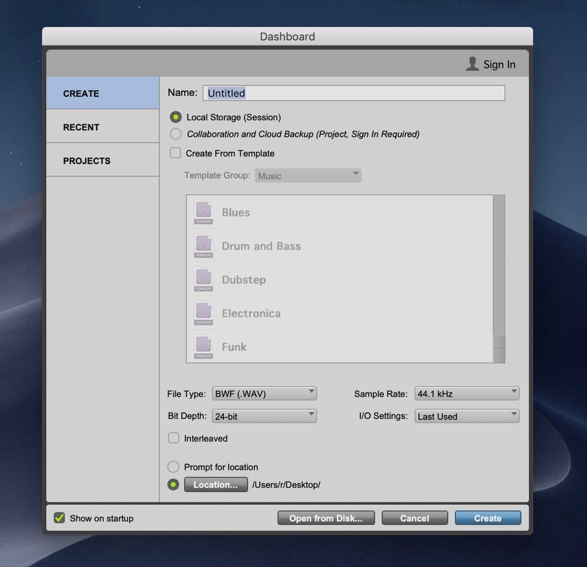Disable Show on startup checkbox
Viewport: 587px width, 567px height.
(59, 518)
